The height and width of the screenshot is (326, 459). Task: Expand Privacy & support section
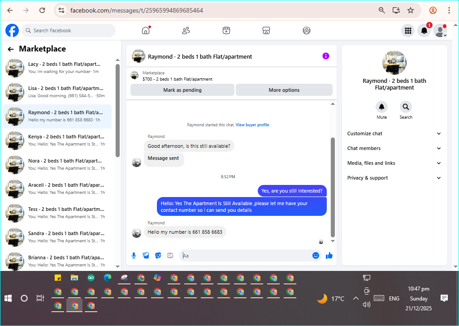click(394, 178)
